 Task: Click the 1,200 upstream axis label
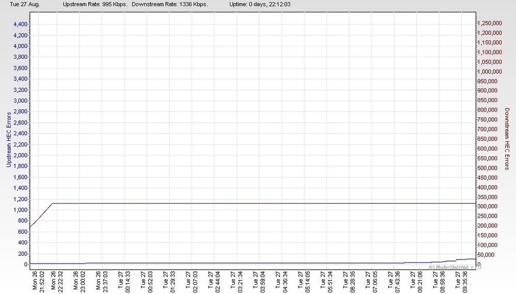(x=21, y=199)
